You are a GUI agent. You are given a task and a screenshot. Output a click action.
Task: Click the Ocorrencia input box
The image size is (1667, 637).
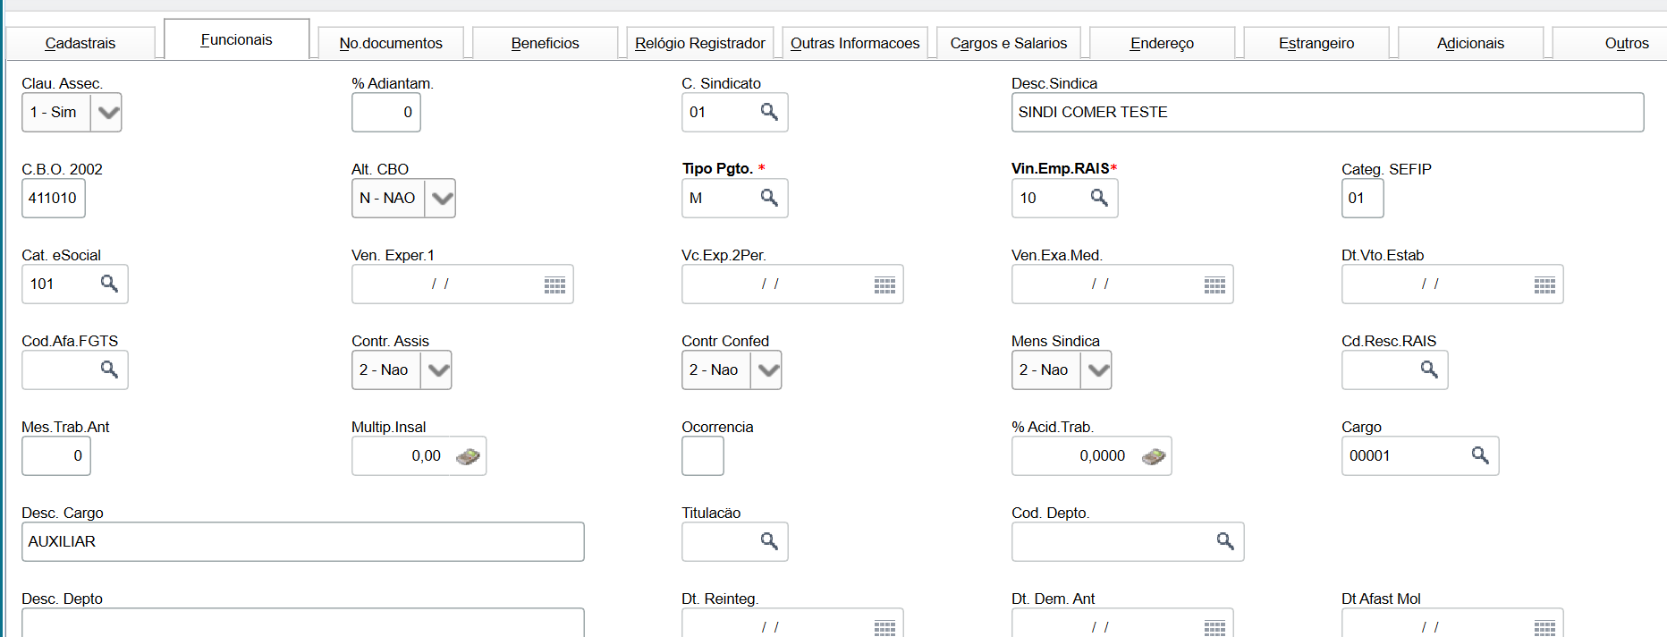tap(702, 456)
